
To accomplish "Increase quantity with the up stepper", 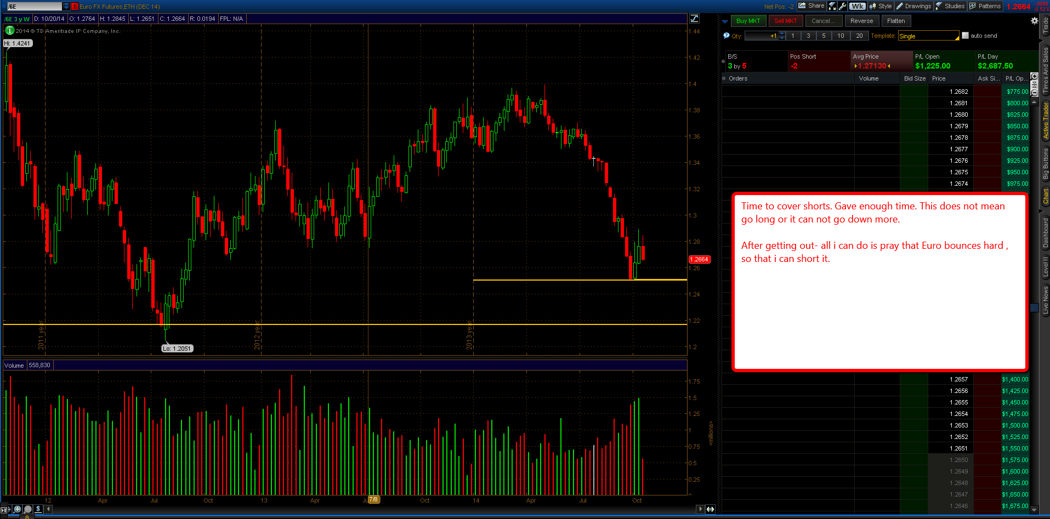I will (782, 33).
